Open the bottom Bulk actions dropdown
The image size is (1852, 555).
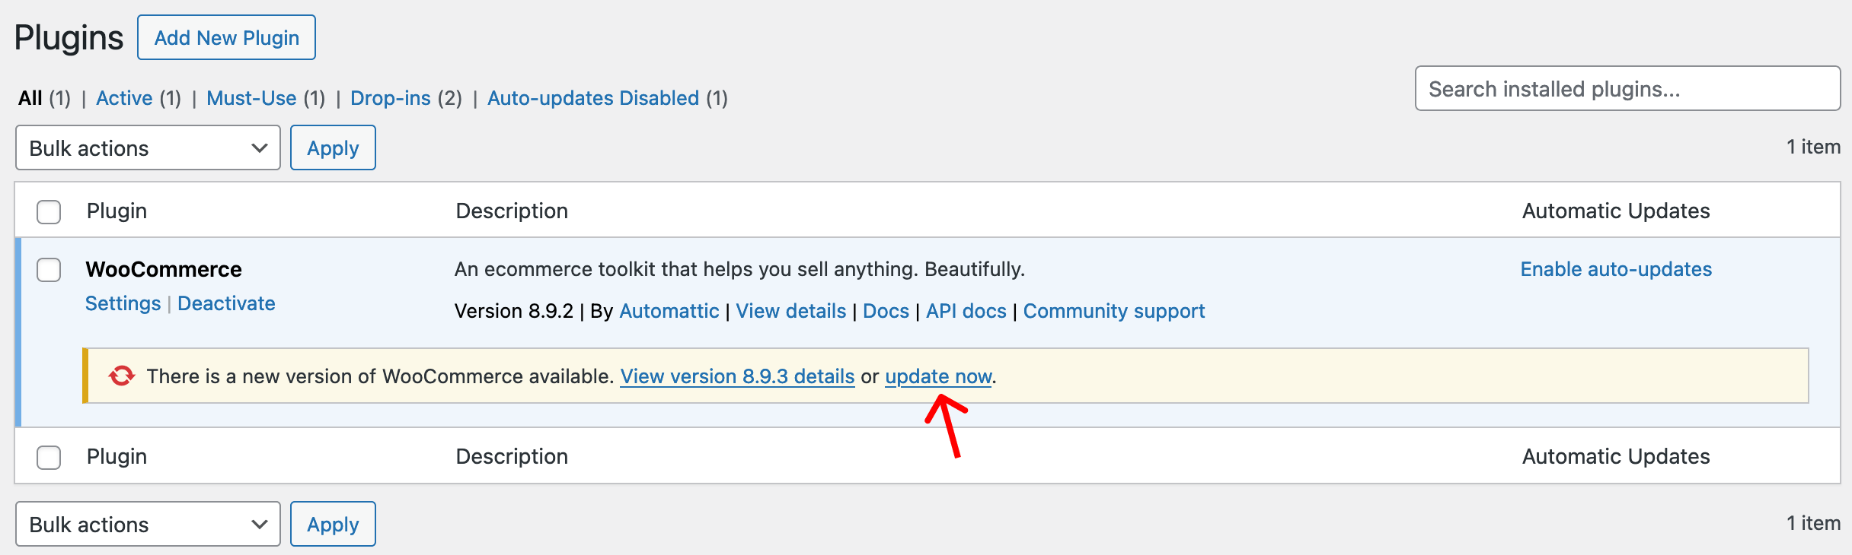(x=148, y=524)
